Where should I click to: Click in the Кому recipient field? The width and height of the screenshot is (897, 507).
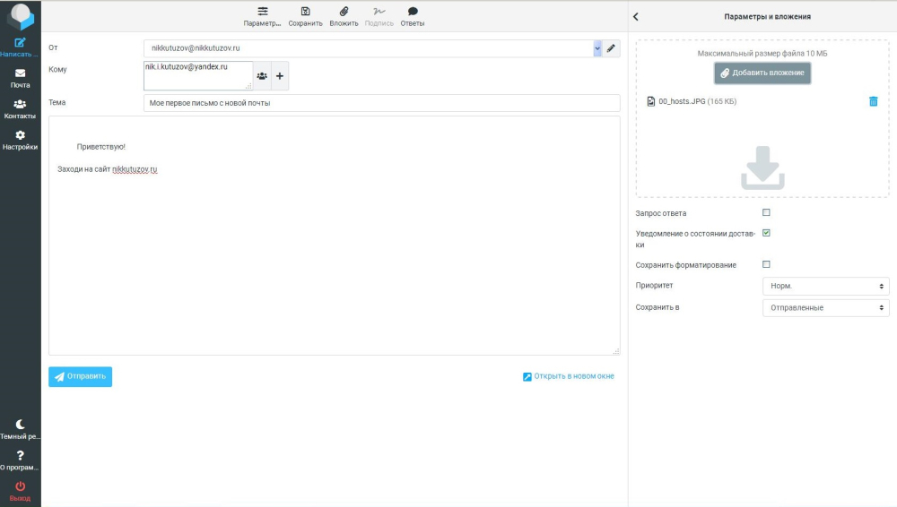pyautogui.click(x=198, y=75)
